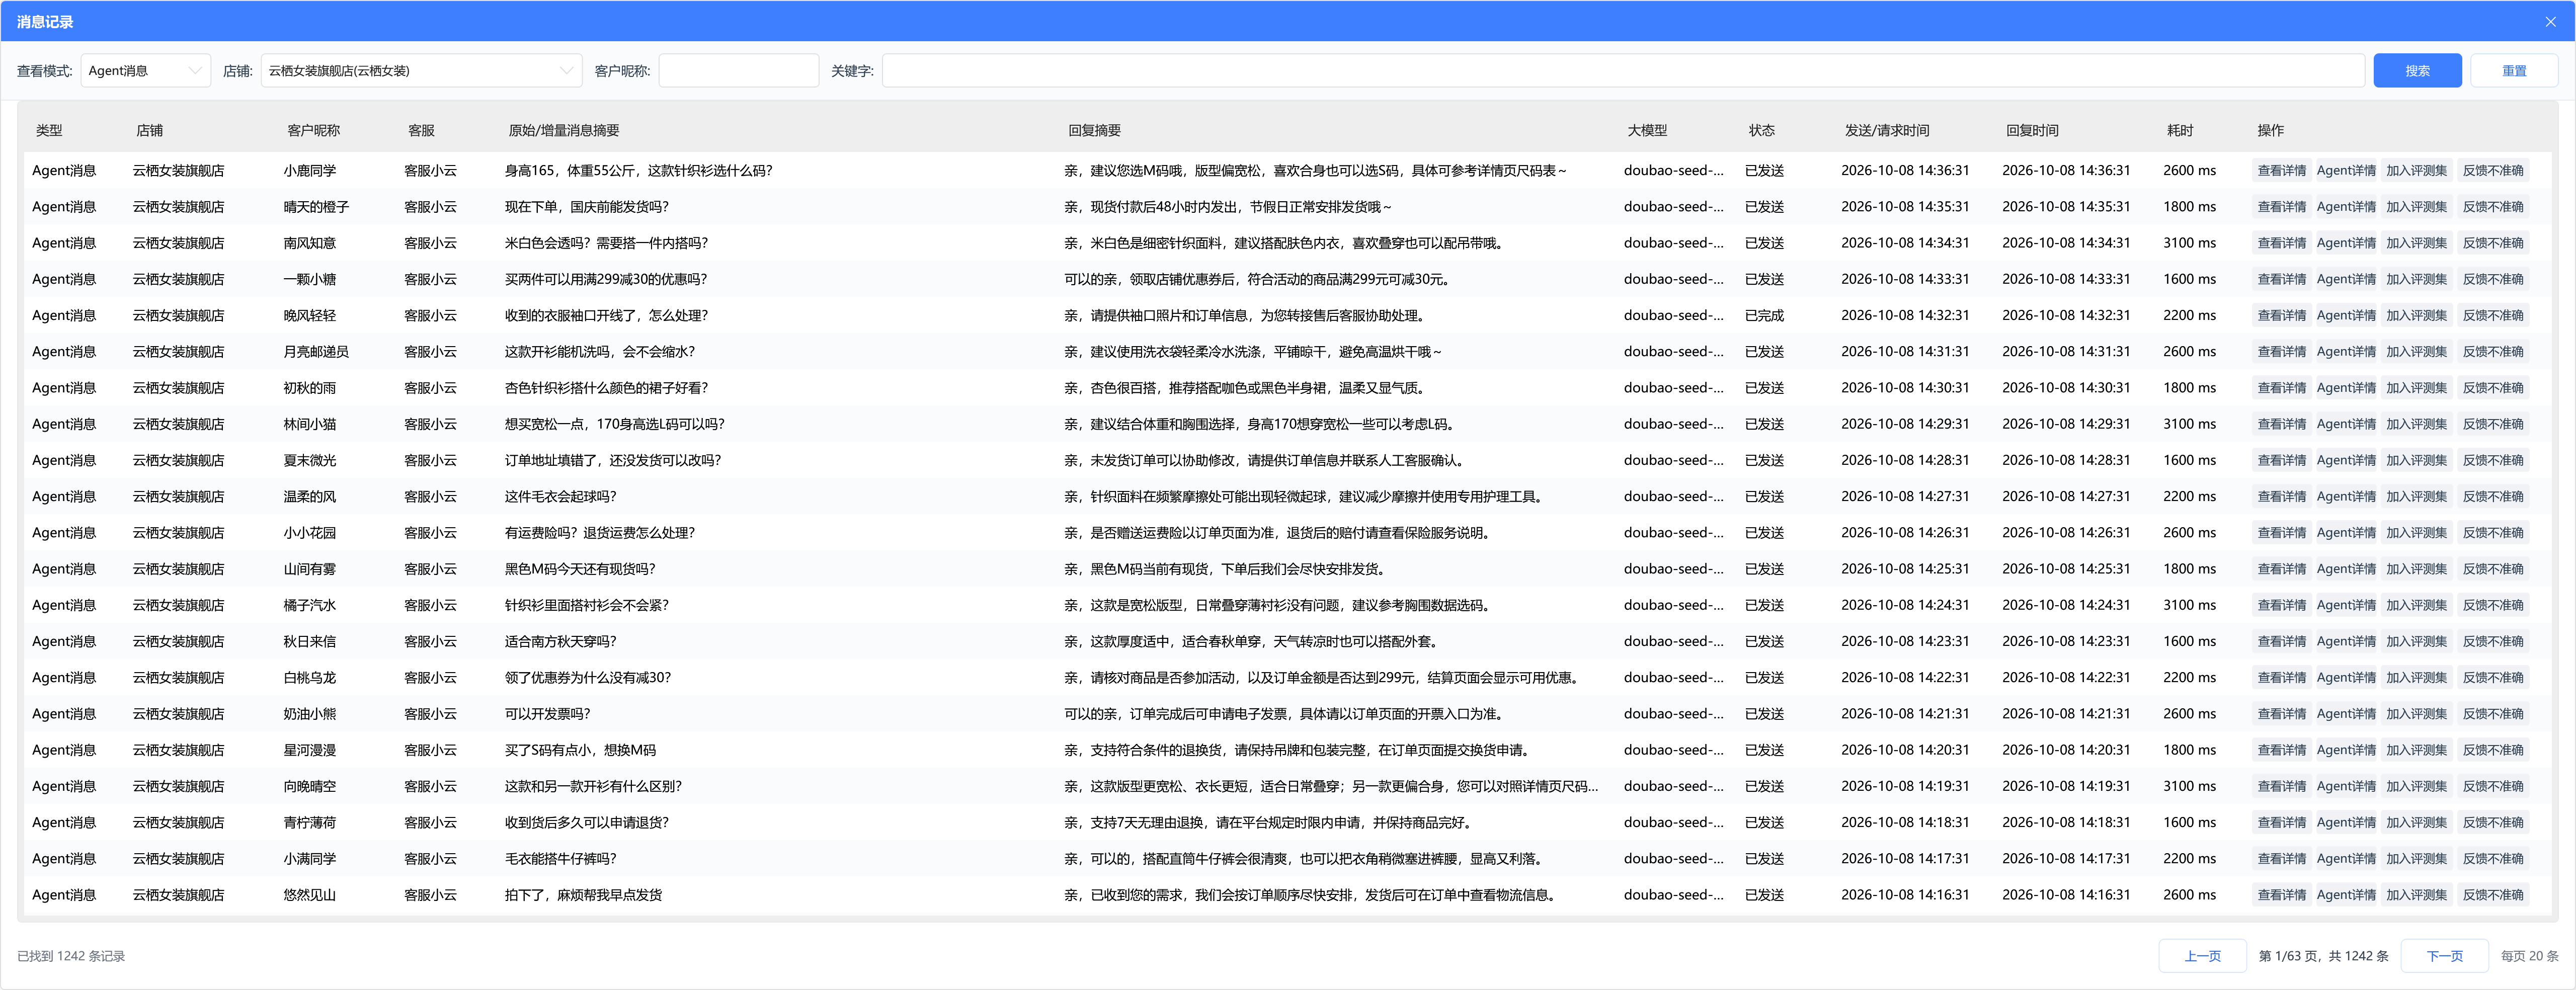Click 加入评测集 in 南风知意 row
The image size is (2576, 990).
[2416, 243]
